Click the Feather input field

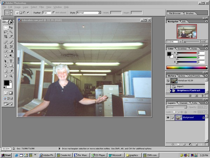[x=47, y=13]
